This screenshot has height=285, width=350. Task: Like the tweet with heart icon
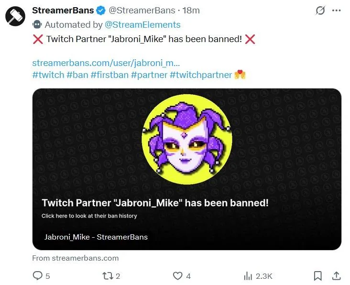coord(177,276)
